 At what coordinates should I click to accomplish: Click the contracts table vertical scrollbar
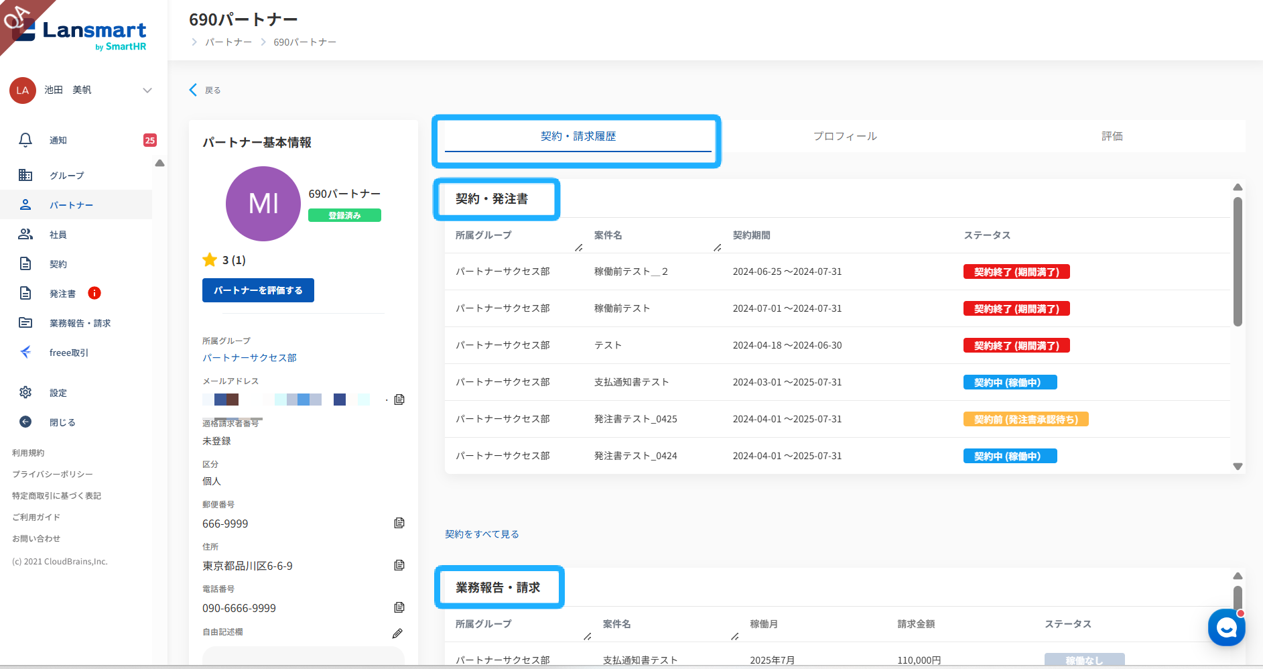click(x=1238, y=261)
